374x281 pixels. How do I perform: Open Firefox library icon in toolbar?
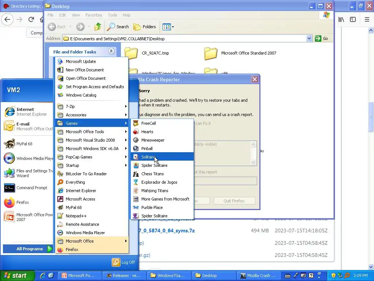click(x=341, y=20)
